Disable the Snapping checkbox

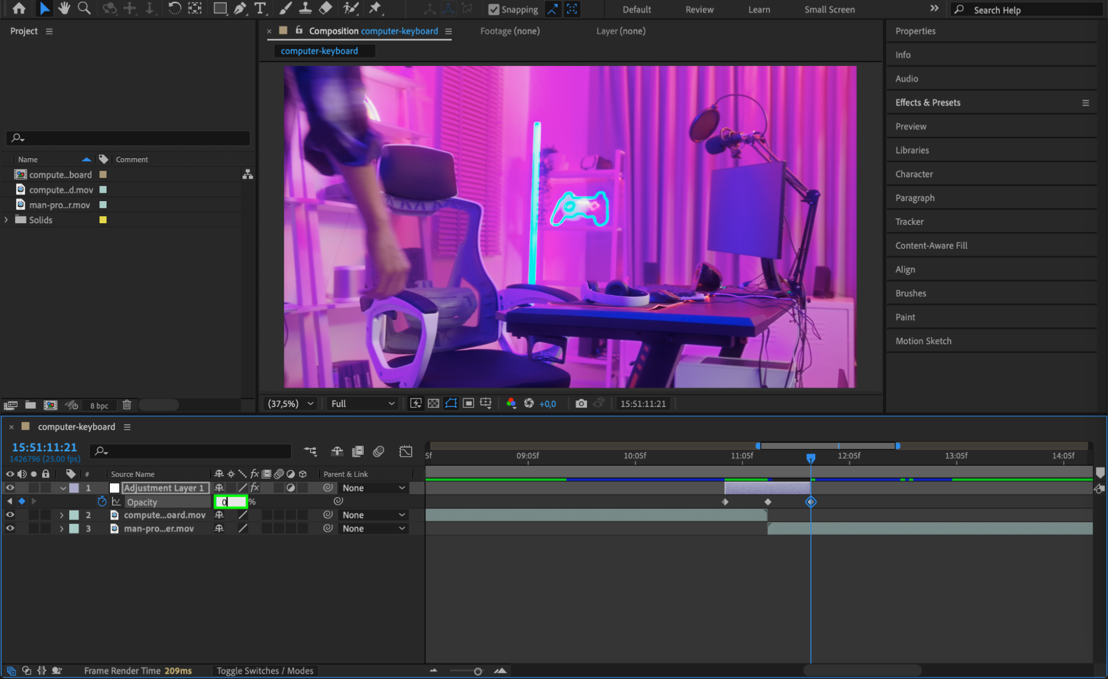[x=493, y=9]
